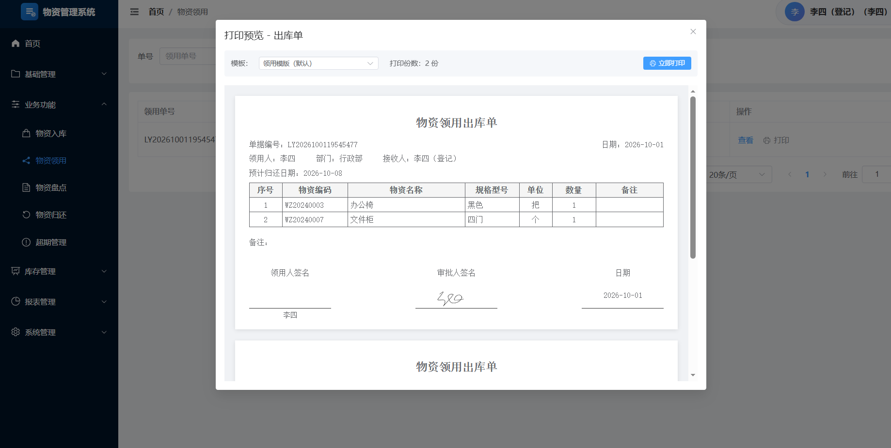Click the user avatar 李 icon
The height and width of the screenshot is (448, 891).
click(x=795, y=12)
